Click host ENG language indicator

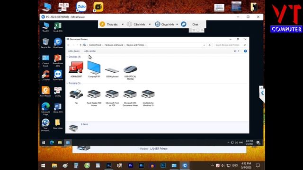click(235, 166)
